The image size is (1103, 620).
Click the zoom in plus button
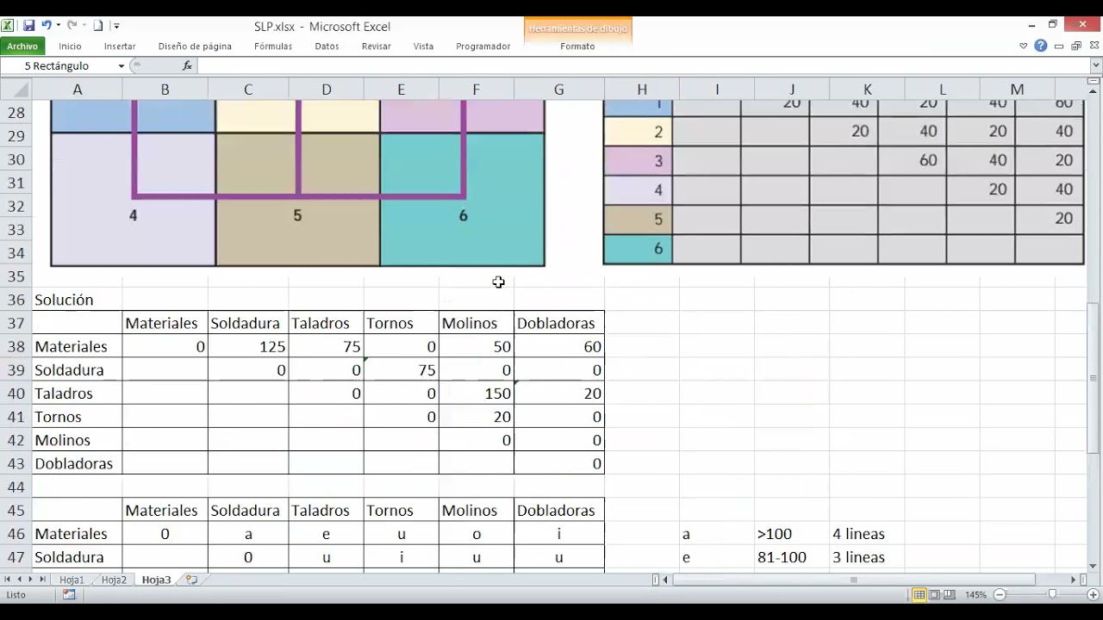(1094, 595)
